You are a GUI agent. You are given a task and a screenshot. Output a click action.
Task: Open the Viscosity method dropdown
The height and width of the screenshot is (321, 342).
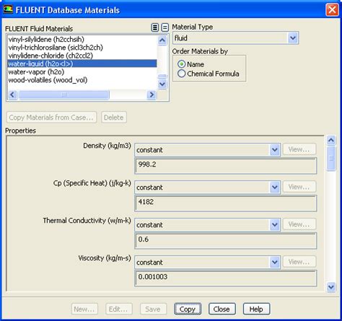pyautogui.click(x=275, y=263)
